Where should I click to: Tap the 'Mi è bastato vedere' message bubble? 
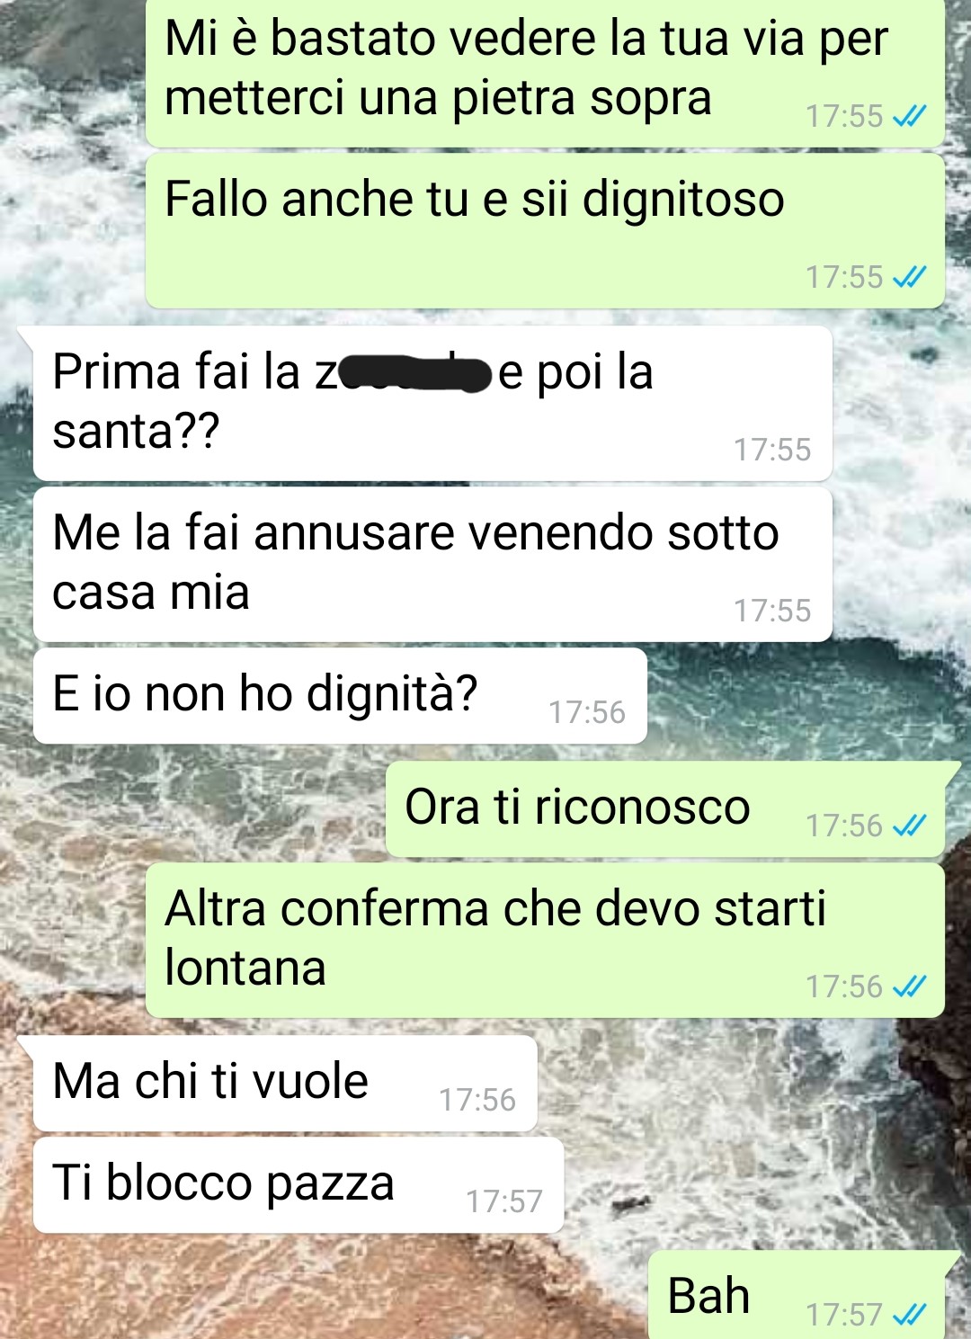click(x=545, y=72)
